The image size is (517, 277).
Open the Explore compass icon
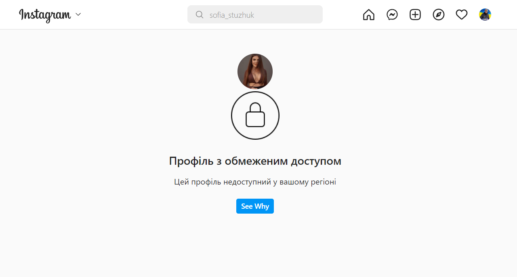(x=439, y=15)
